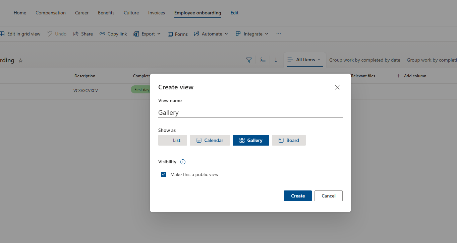
Task: Open the Compensation navigation tab
Action: pyautogui.click(x=51, y=13)
